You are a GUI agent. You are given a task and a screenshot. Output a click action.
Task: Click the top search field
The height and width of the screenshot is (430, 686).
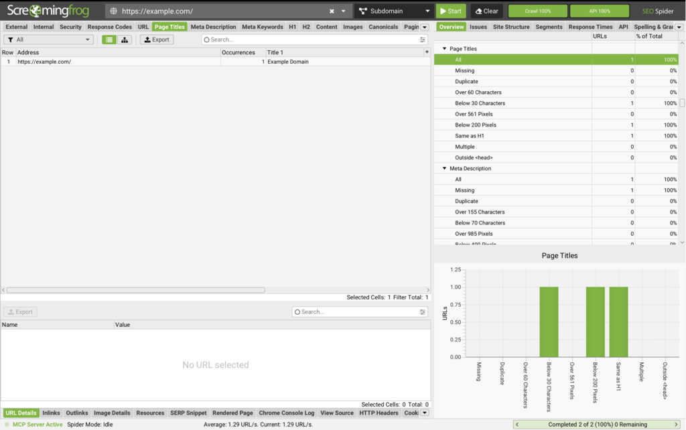(312, 40)
